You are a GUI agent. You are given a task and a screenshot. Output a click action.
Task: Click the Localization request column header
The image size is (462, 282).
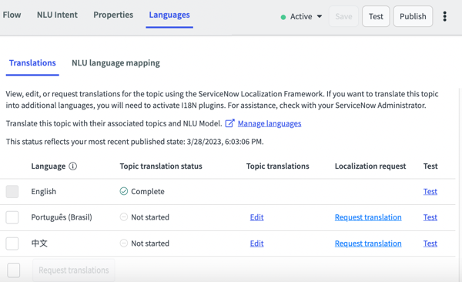tap(370, 166)
